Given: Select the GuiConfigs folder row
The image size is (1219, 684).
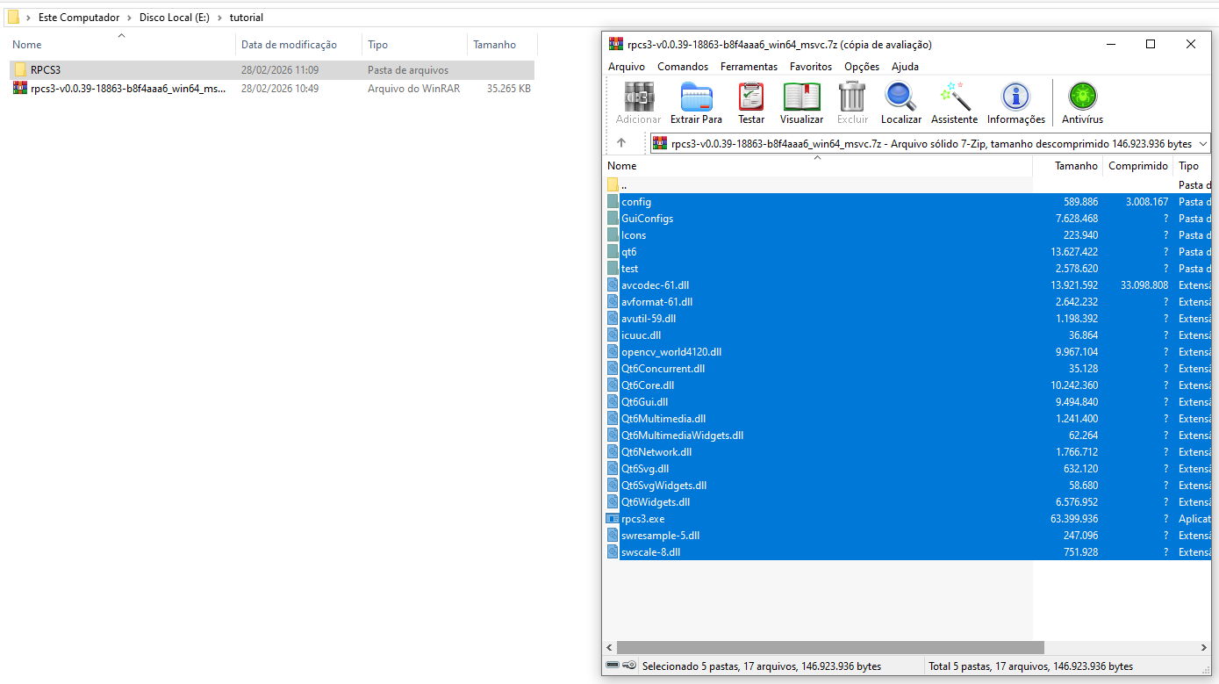Looking at the screenshot, I should click(x=907, y=219).
